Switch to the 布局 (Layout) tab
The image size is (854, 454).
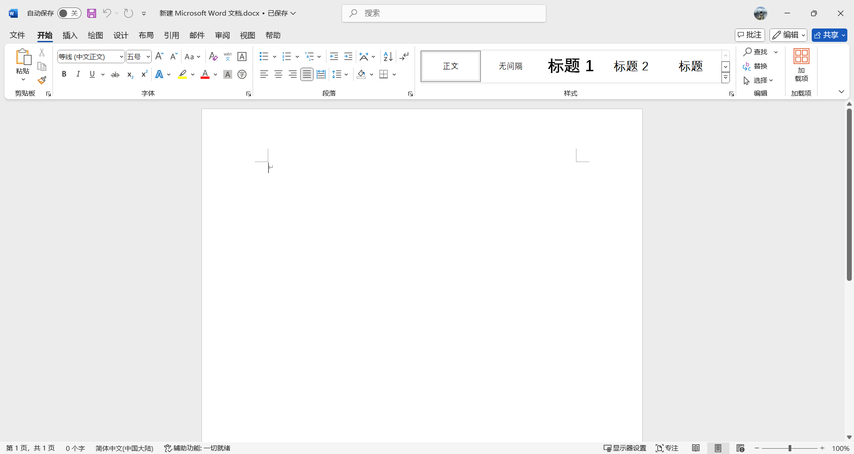(146, 35)
